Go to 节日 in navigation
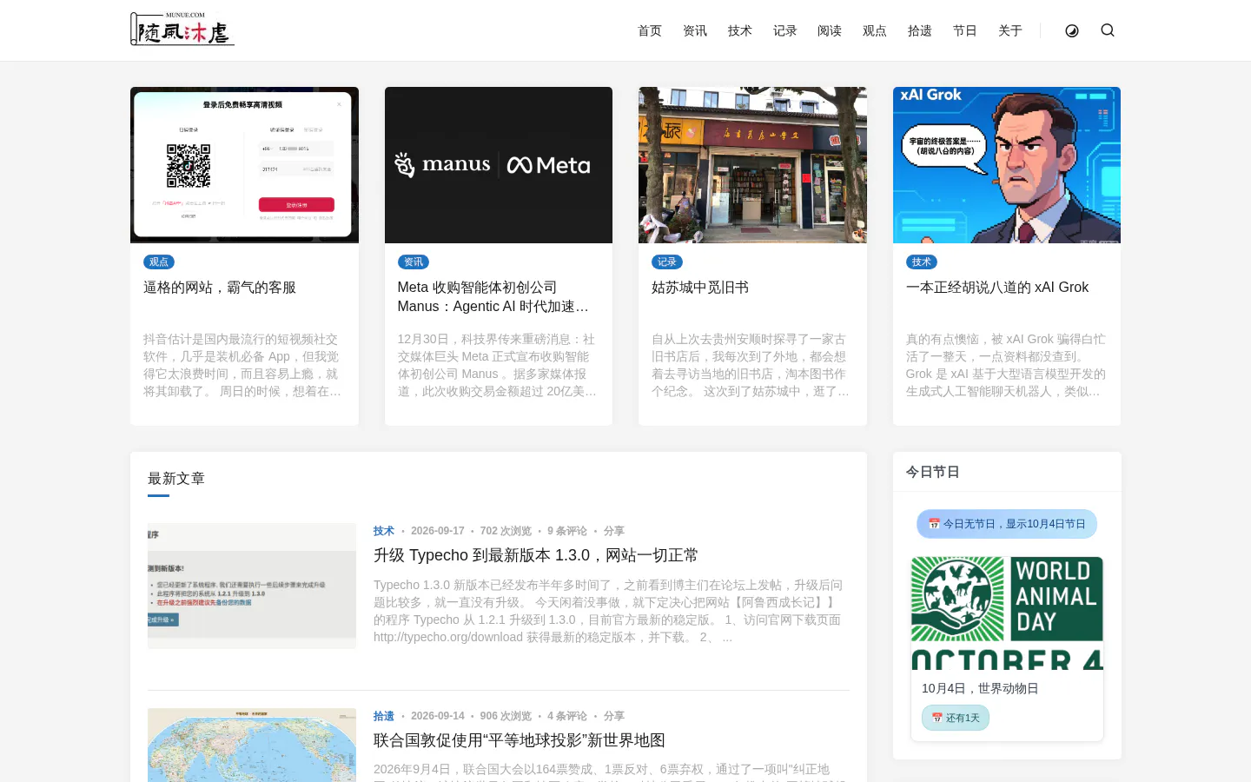Screen dimensions: 1251x782 point(965,30)
